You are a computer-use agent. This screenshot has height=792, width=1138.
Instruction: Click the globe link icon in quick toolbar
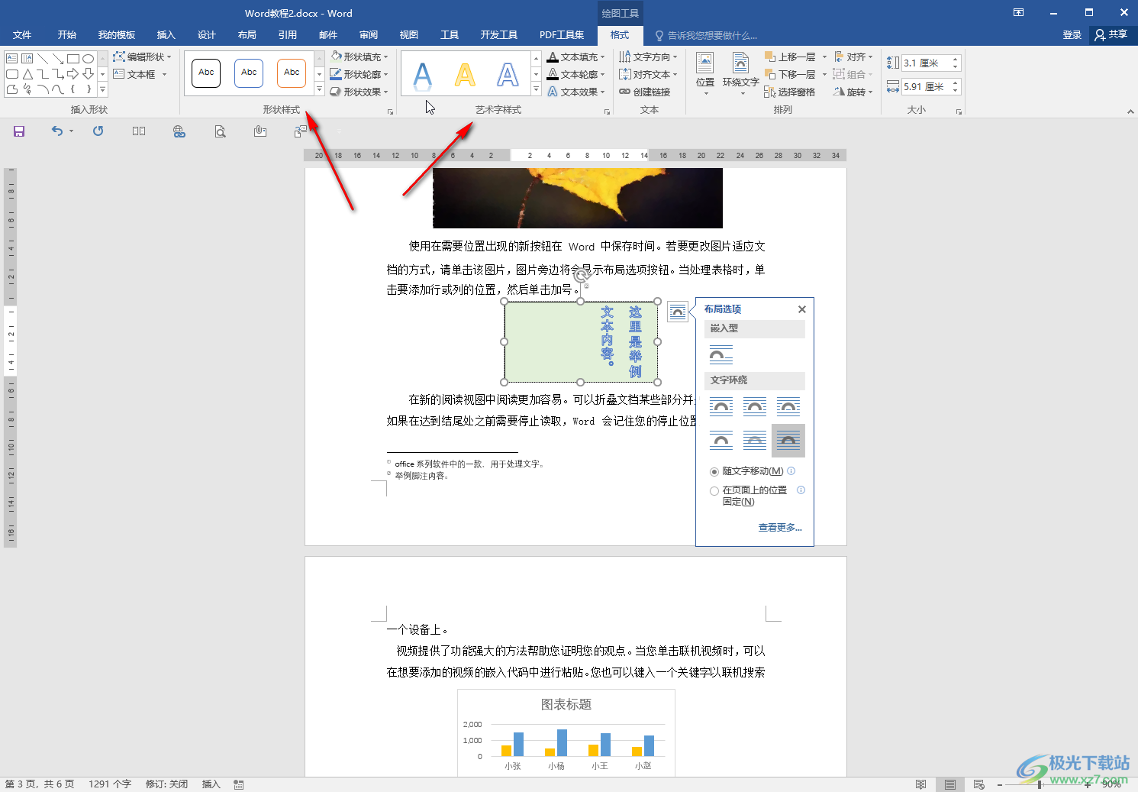point(179,131)
